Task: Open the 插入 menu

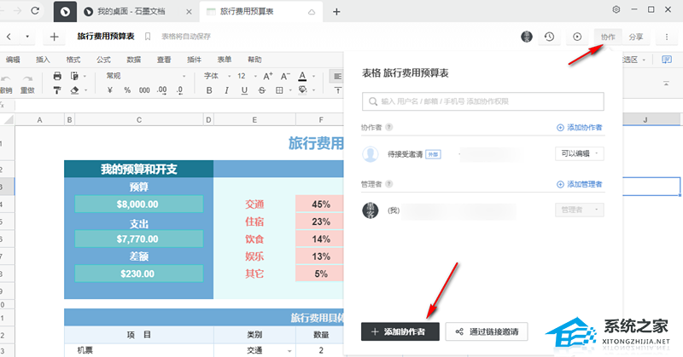Action: click(x=43, y=60)
